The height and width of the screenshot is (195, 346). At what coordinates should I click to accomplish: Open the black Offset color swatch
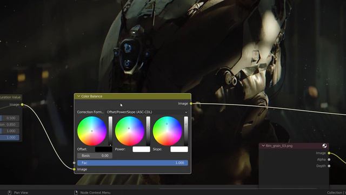(103, 149)
